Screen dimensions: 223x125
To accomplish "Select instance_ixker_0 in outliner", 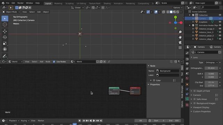I will point(206,32).
